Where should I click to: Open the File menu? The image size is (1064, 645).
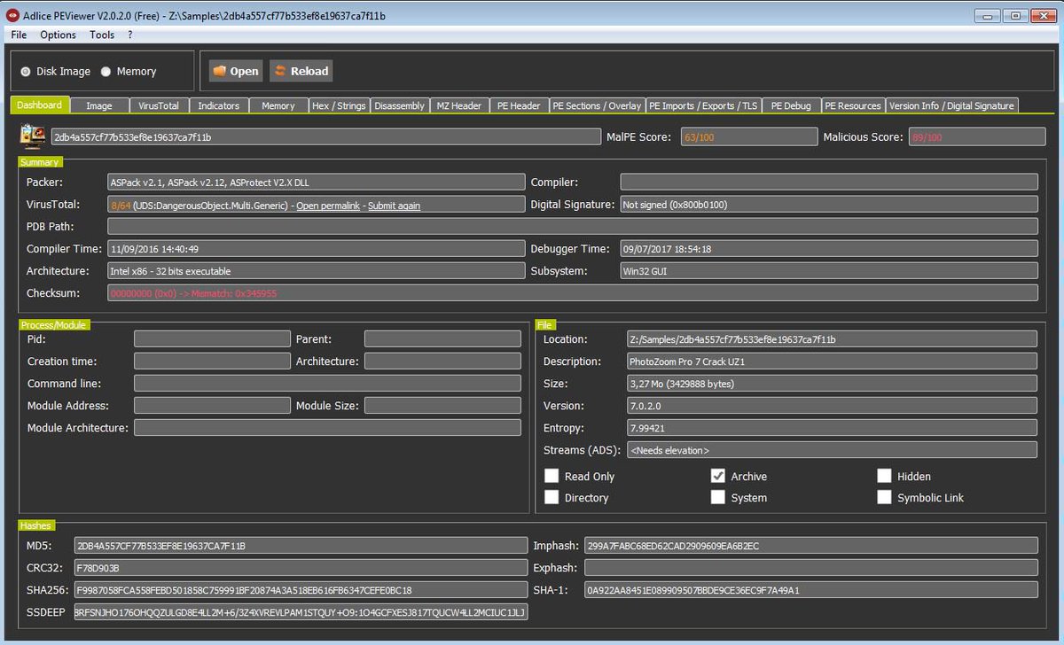click(x=19, y=35)
